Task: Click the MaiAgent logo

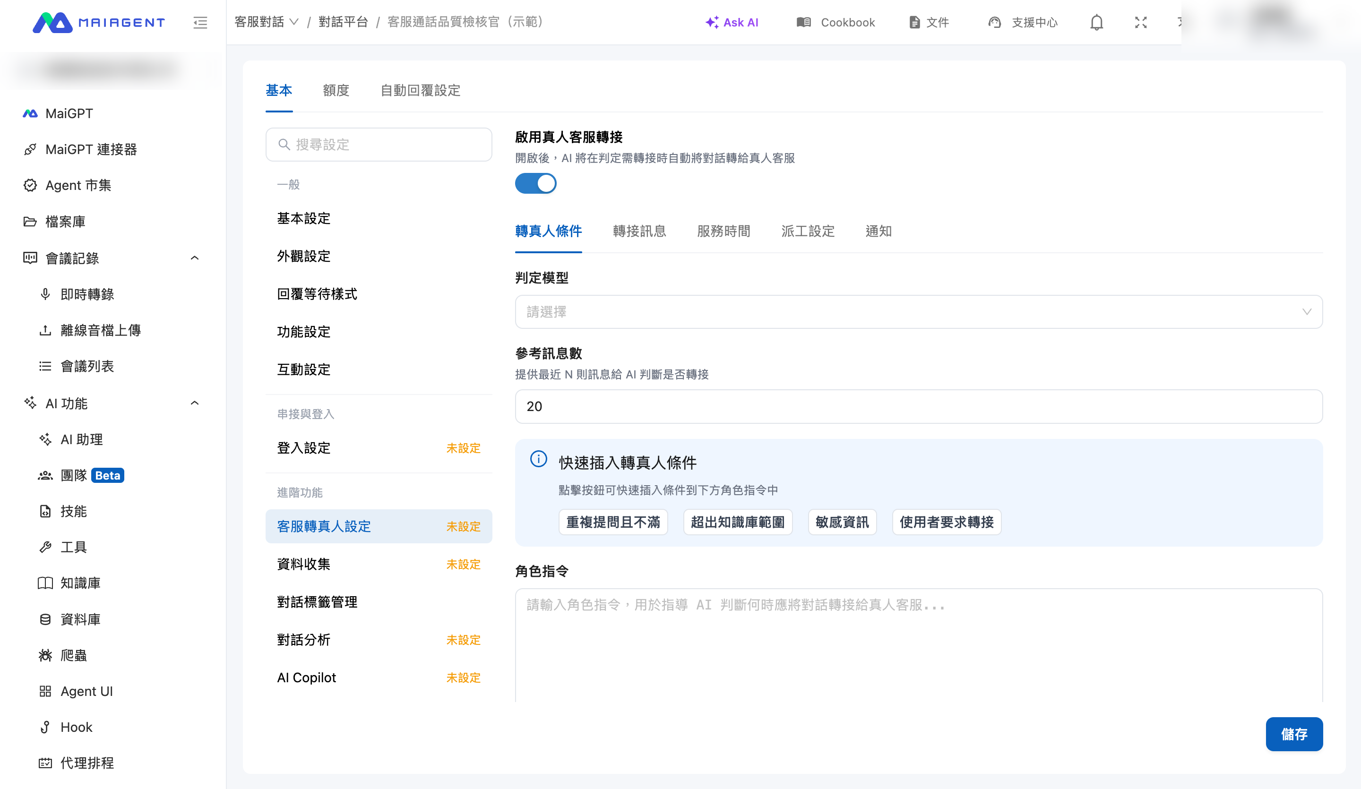Action: pos(98,22)
